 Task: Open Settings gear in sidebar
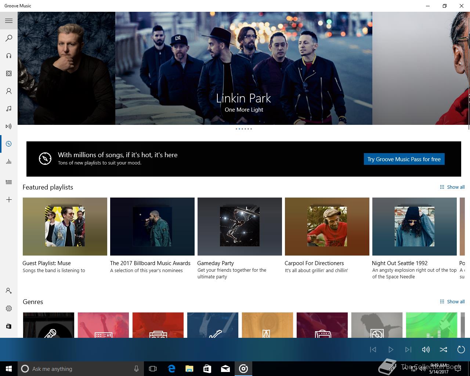coord(9,308)
